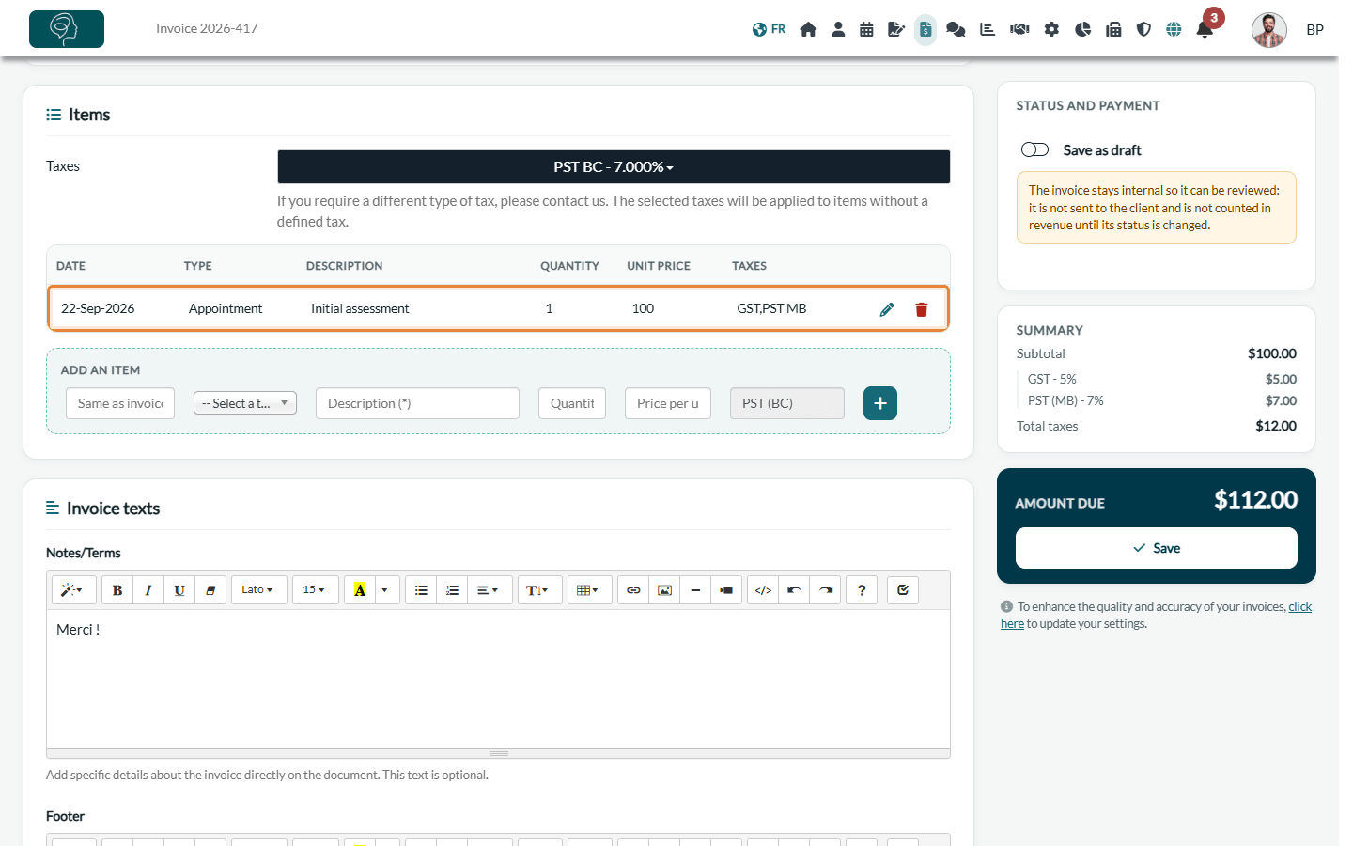1353x846 pixels.
Task: Click the 'Same as invoice' date field
Action: 120,403
